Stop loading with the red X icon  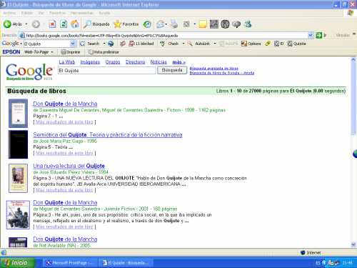coord(52,24)
